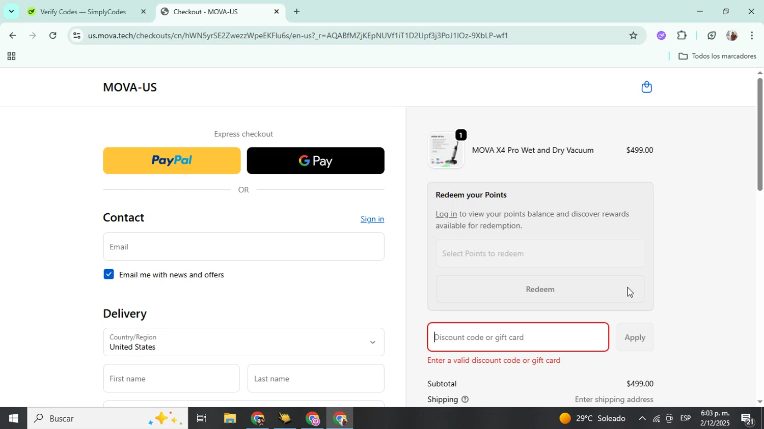Viewport: 764px width, 429px height.
Task: Click the Log in link for points
Action: pyautogui.click(x=446, y=214)
